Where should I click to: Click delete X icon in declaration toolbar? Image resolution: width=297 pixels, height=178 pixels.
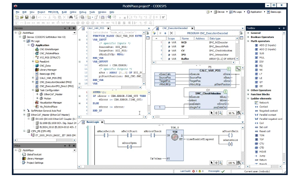click(172, 33)
